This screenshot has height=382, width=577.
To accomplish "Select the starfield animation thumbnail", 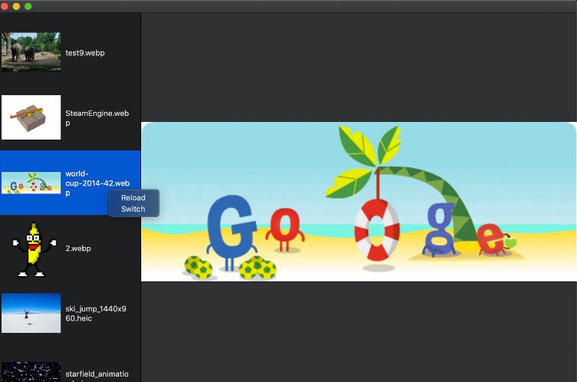I will [31, 372].
